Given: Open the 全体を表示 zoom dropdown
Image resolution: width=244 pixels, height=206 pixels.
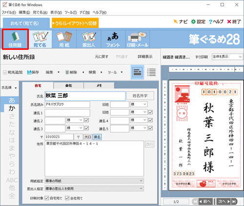Looking at the screenshot, I should 227,57.
